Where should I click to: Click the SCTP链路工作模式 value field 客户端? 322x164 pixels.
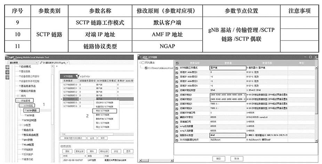coord(228,68)
